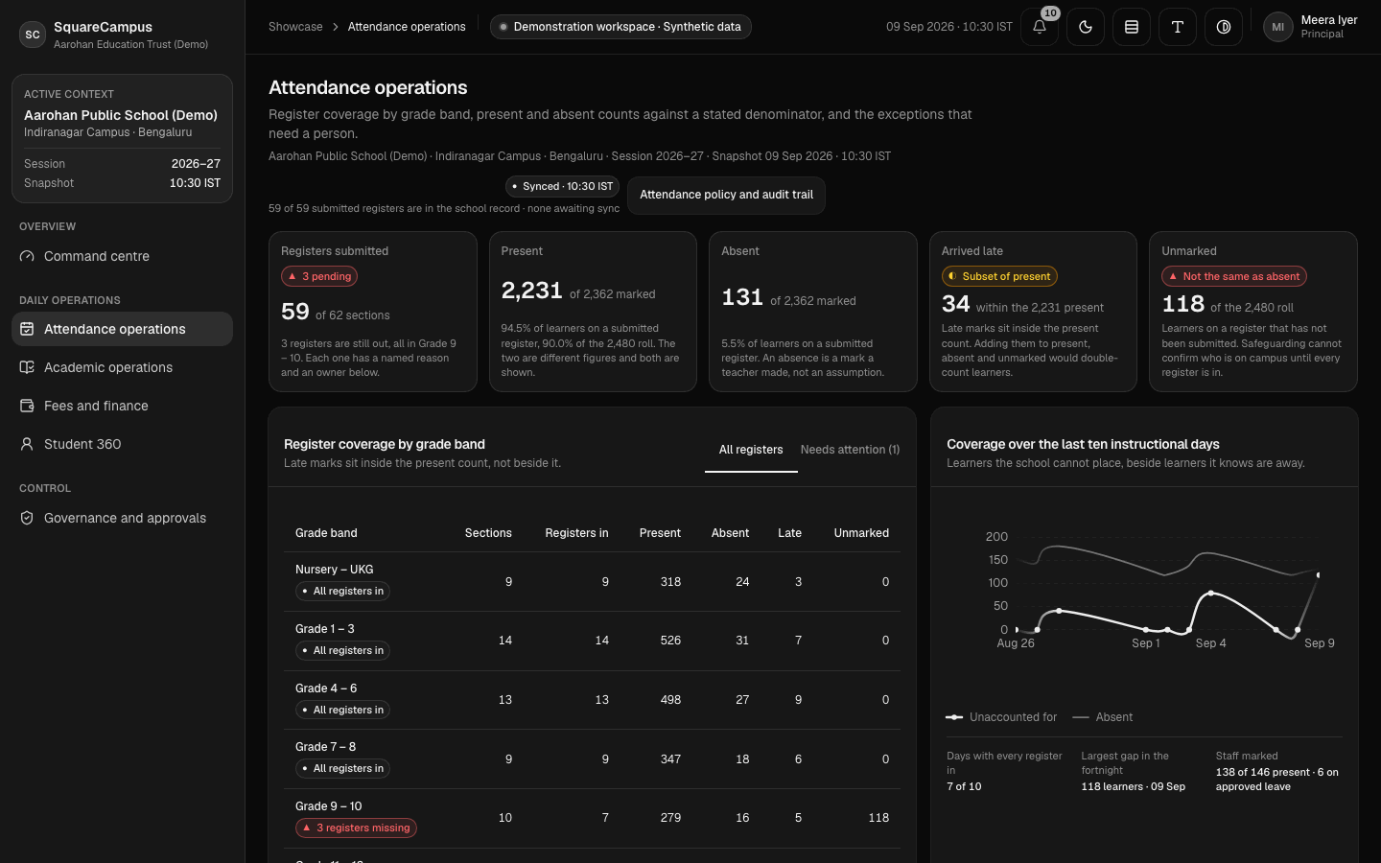This screenshot has width=1381, height=863.
Task: Switch to Needs attention tab
Action: tap(850, 450)
